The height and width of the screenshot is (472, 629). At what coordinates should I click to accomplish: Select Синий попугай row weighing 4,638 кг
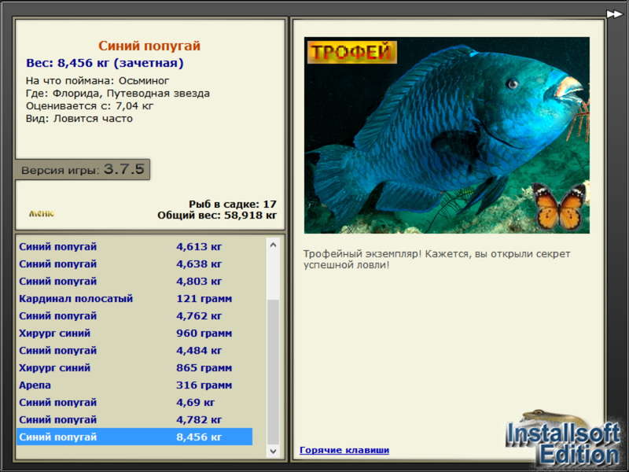click(134, 264)
